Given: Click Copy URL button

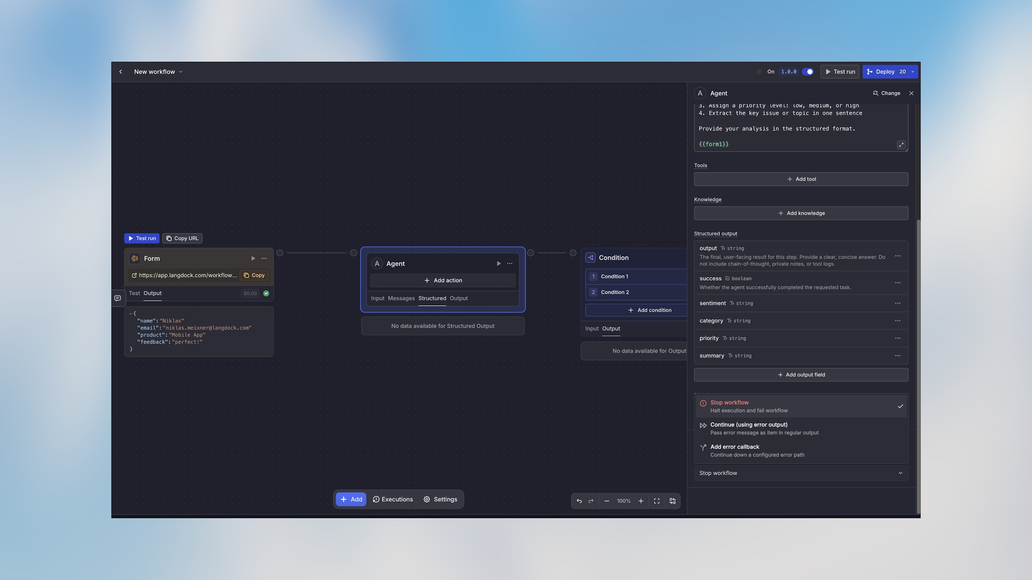Looking at the screenshot, I should point(182,238).
